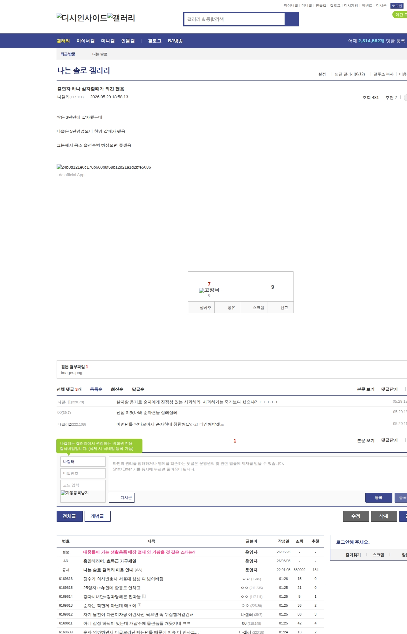This screenshot has width=407, height=634.
Task: Open notice 나는 솔로 갤러리 이용 안내
Action: [x=108, y=570]
